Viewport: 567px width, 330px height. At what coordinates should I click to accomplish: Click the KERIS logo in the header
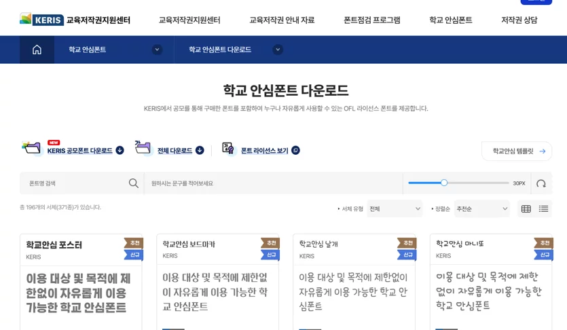tap(75, 20)
